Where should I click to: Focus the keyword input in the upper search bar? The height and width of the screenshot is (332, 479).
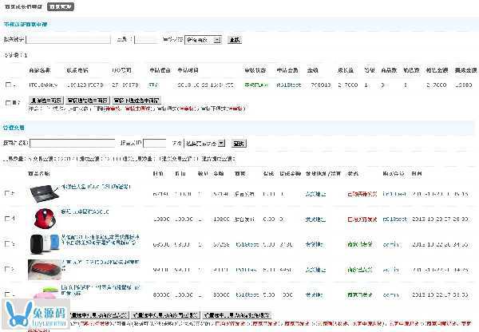tap(69, 40)
